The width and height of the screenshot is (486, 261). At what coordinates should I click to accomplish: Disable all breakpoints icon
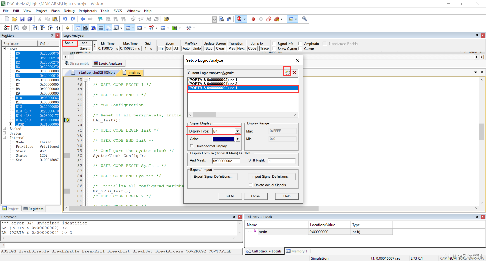tap(269, 19)
